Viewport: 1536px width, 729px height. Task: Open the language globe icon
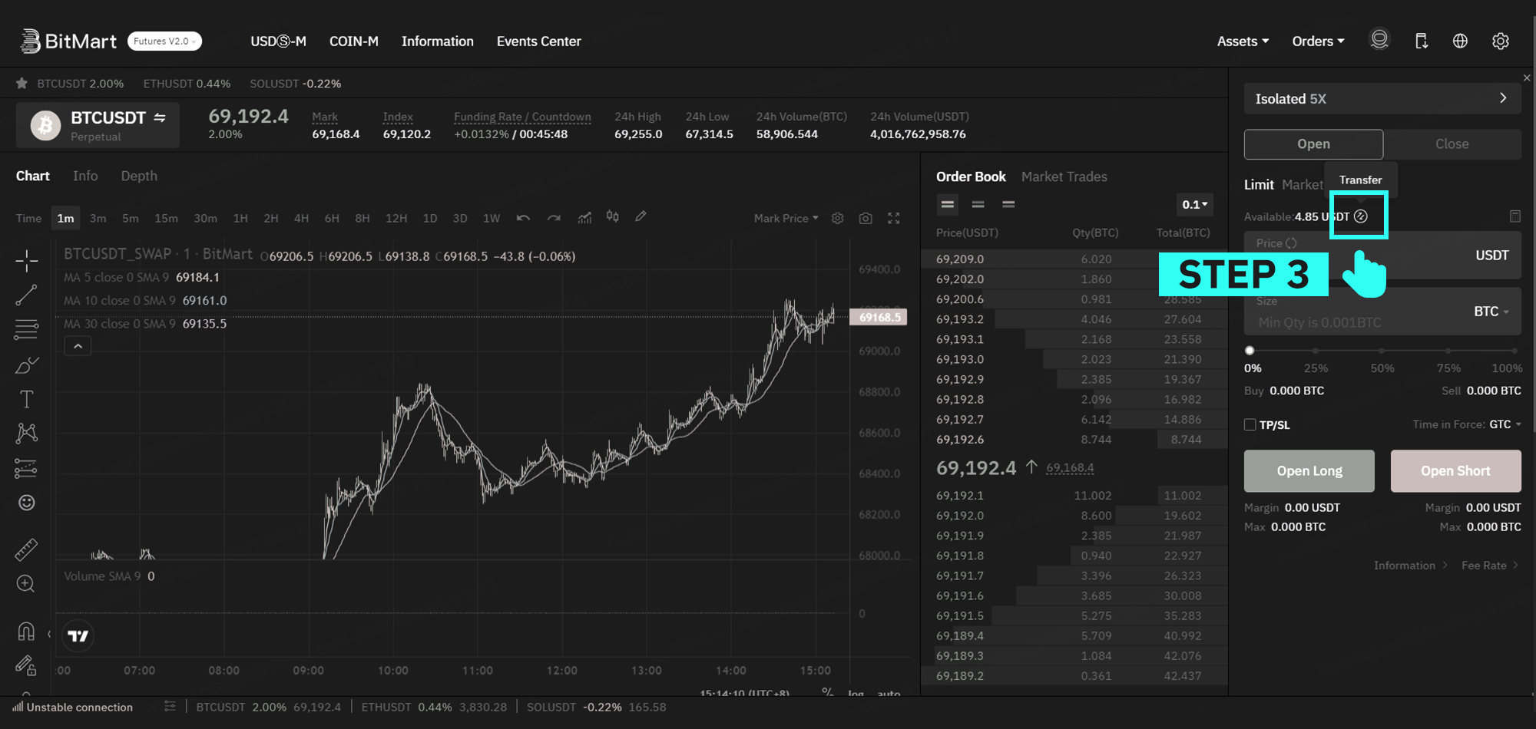(x=1460, y=41)
